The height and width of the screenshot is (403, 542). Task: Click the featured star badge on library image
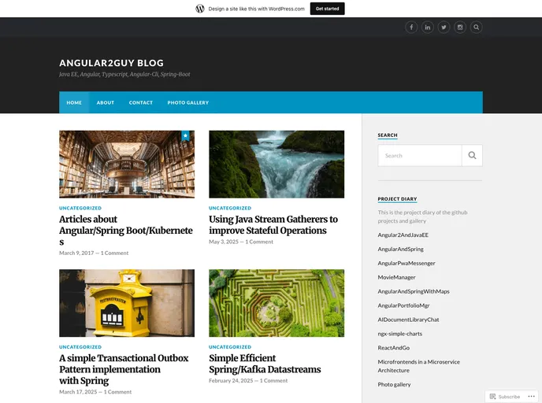click(186, 135)
